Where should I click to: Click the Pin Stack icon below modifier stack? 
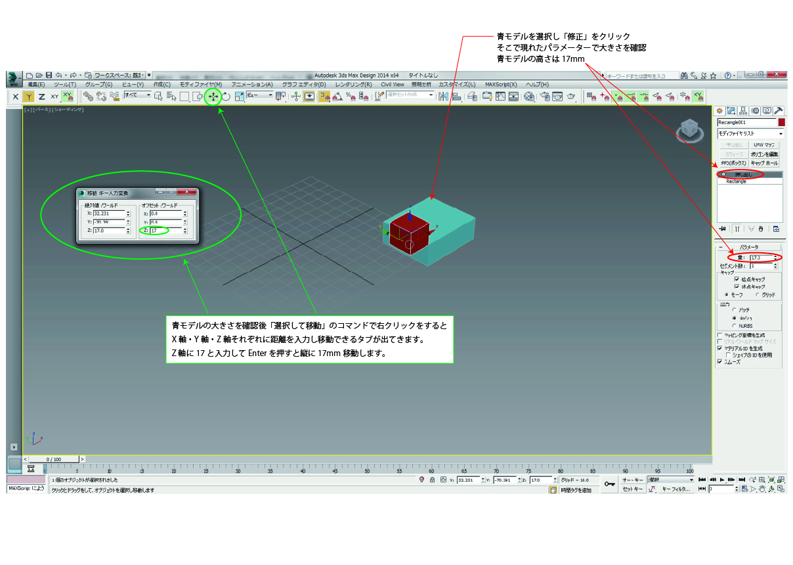tap(723, 229)
